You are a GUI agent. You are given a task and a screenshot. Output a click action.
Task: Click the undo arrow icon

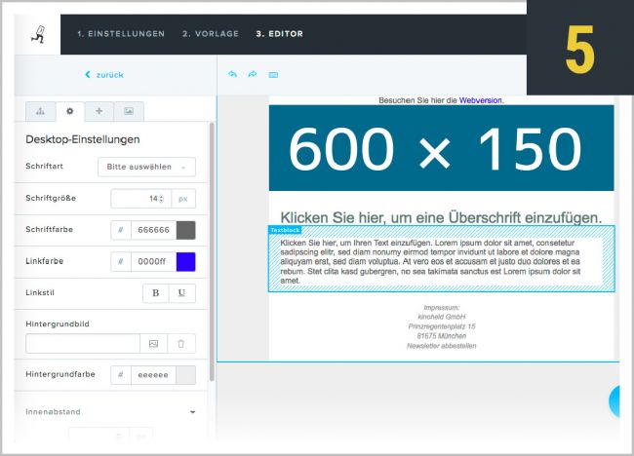[x=232, y=74]
